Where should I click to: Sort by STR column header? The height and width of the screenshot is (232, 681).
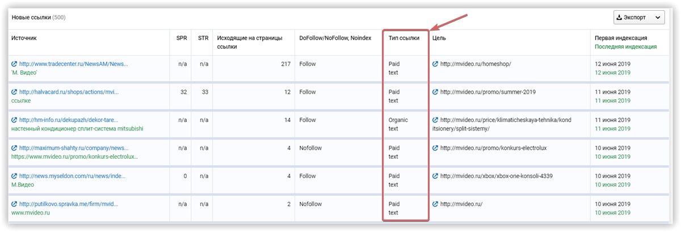(203, 38)
